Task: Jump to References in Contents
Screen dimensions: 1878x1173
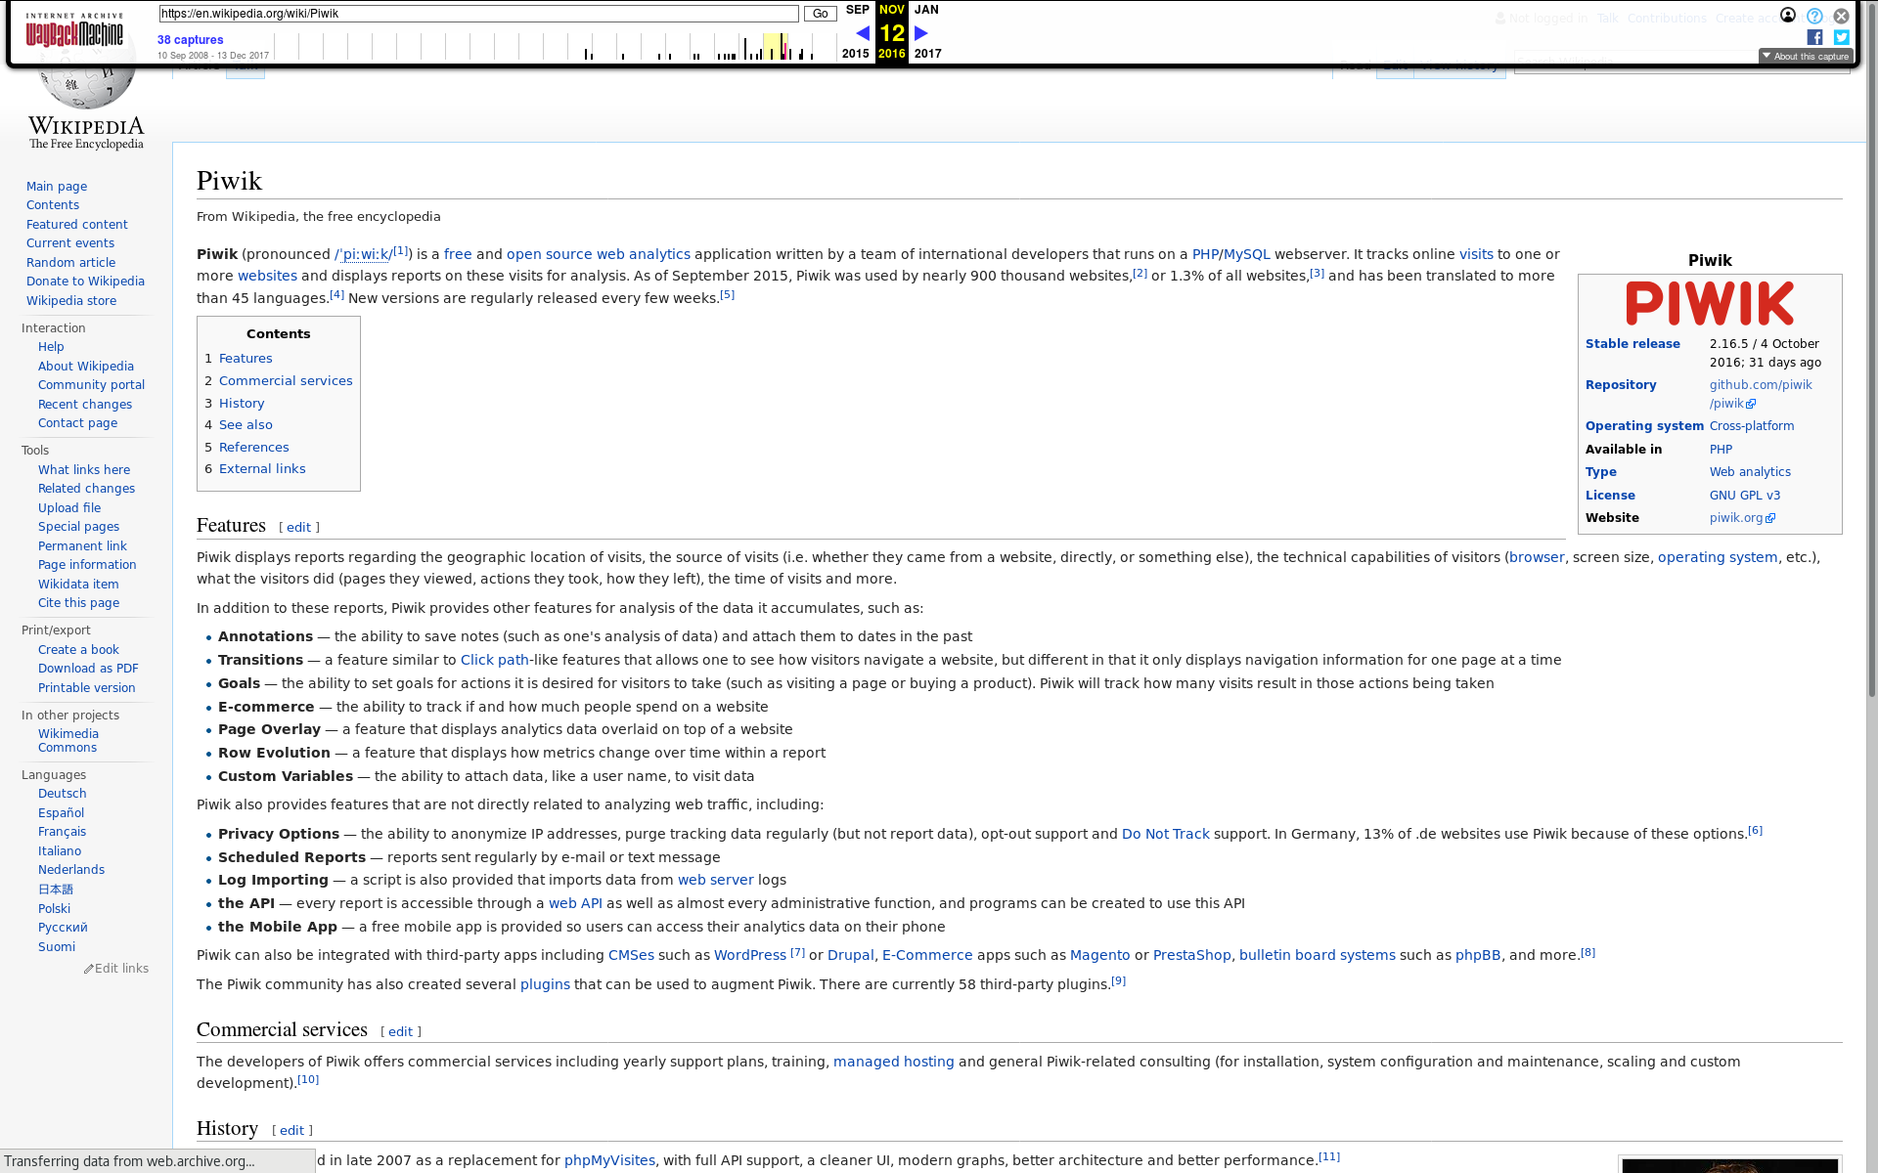Action: tap(254, 448)
